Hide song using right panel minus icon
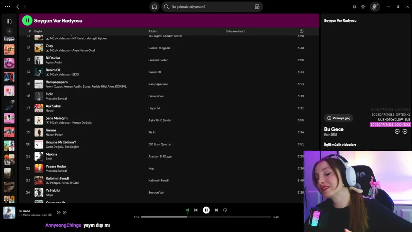Screen dimensions: 412x232 (x=397, y=131)
